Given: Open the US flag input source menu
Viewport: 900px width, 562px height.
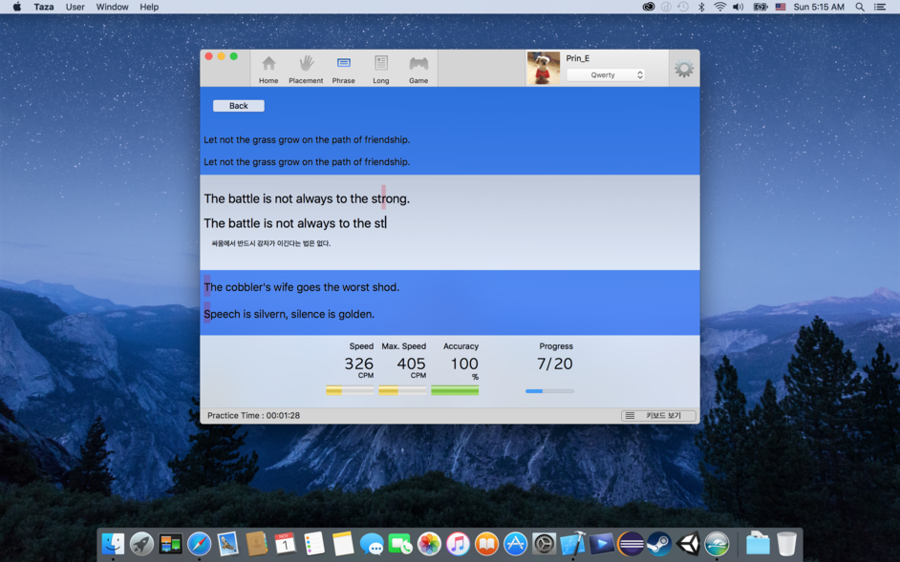Looking at the screenshot, I should [x=781, y=7].
